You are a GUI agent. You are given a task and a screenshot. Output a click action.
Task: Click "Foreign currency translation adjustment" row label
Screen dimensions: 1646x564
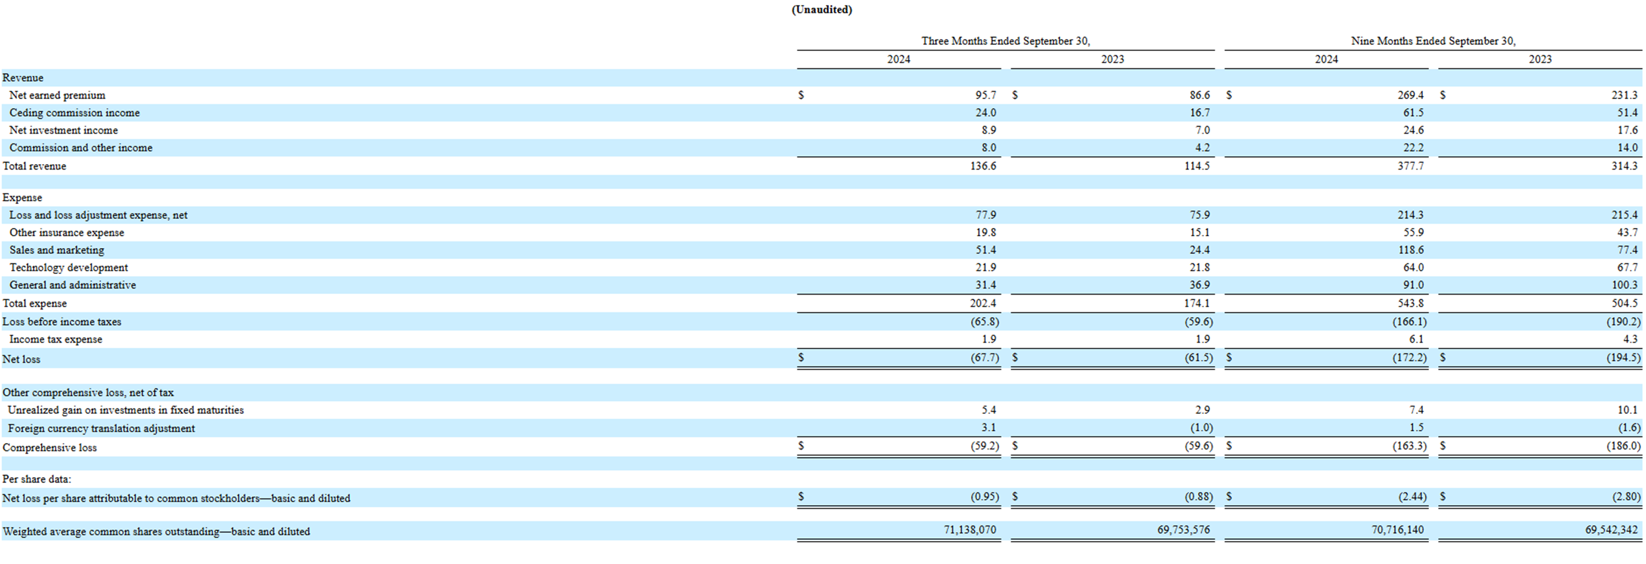pyautogui.click(x=101, y=428)
